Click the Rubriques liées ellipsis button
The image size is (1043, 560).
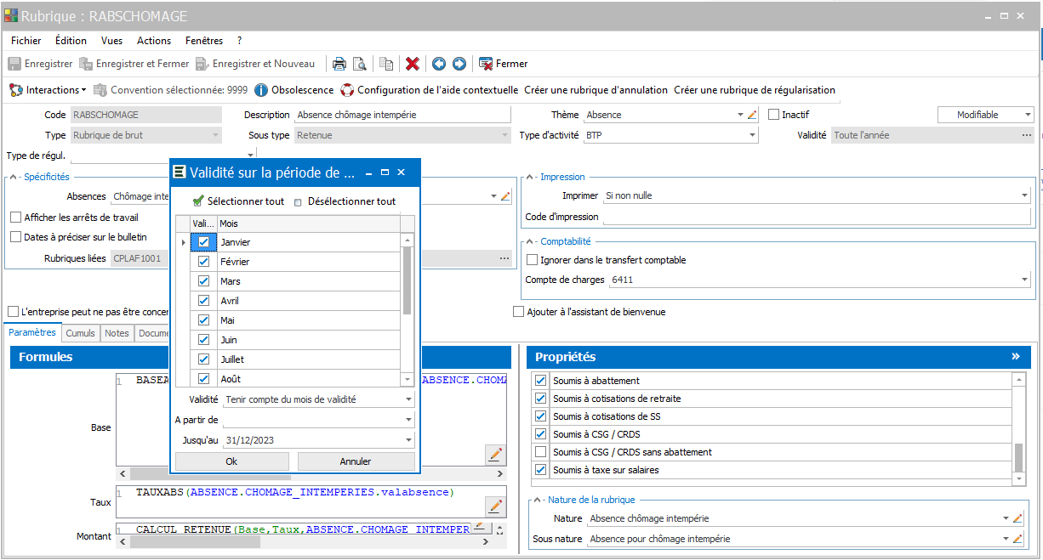(x=504, y=258)
